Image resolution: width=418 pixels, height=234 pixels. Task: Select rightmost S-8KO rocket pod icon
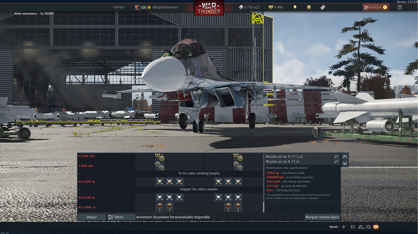pyautogui.click(x=238, y=166)
